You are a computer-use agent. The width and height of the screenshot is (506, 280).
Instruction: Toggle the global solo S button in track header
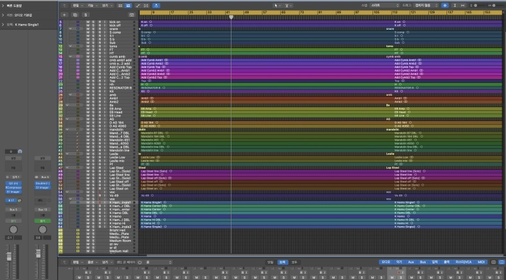(x=85, y=13)
